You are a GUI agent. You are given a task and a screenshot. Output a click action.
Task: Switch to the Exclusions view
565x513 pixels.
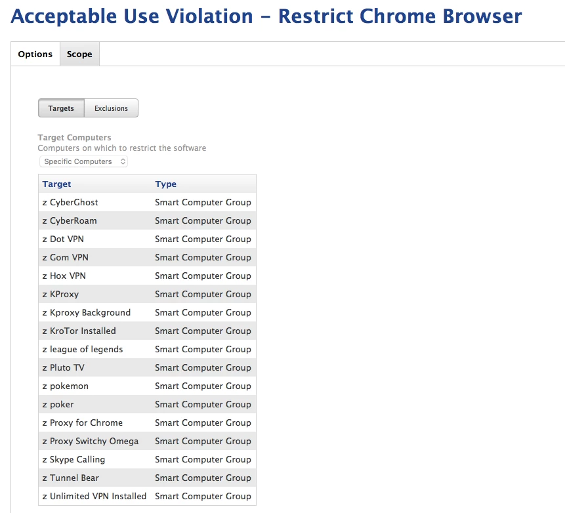111,108
